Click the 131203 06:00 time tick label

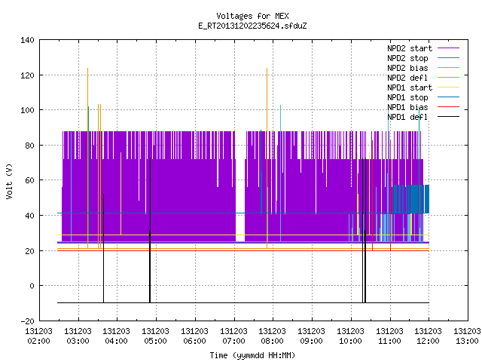(194, 336)
